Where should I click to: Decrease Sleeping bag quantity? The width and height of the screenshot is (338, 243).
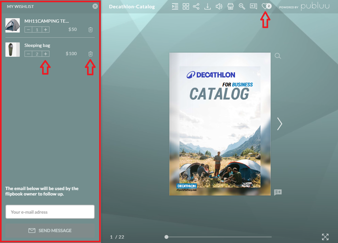pyautogui.click(x=28, y=54)
